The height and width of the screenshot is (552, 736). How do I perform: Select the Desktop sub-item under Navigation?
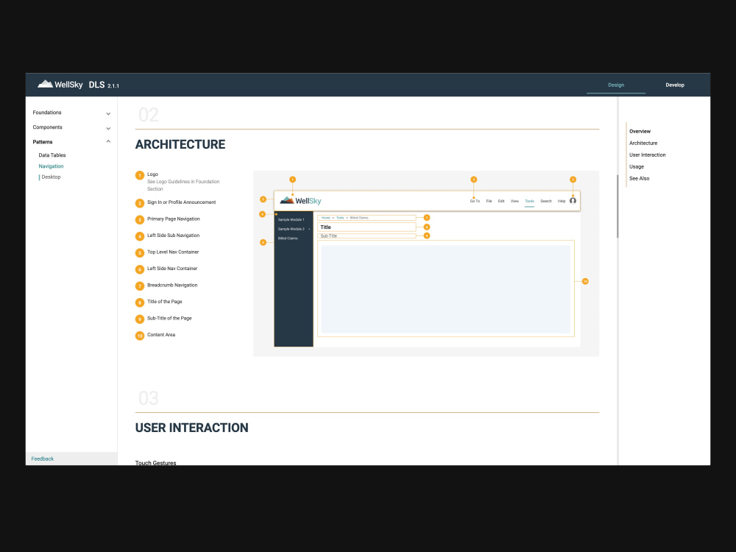52,177
